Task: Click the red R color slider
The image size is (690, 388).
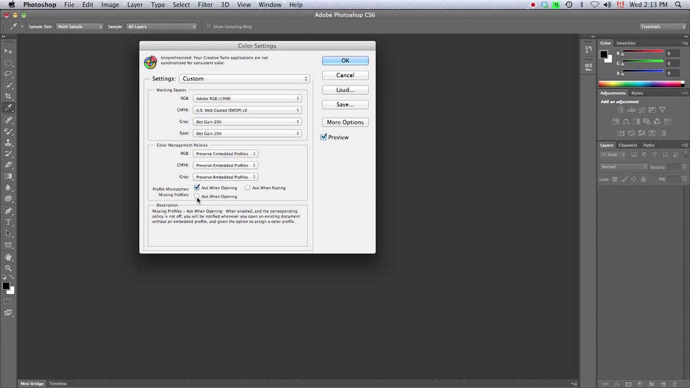Action: 643,52
